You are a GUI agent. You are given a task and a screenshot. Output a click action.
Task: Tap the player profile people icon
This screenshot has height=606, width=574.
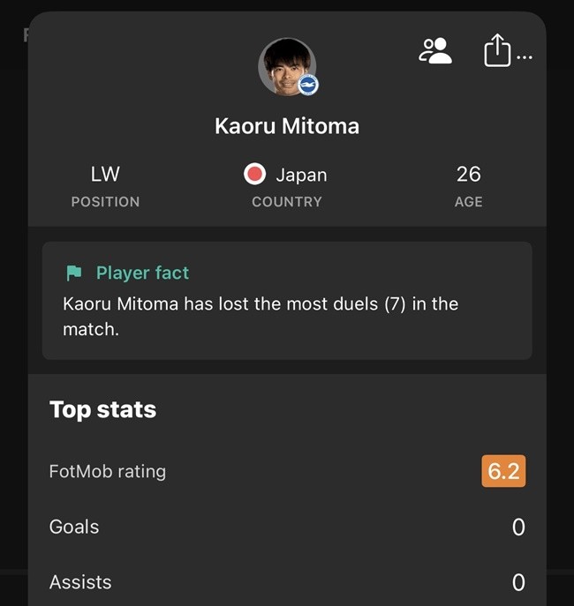(x=434, y=51)
